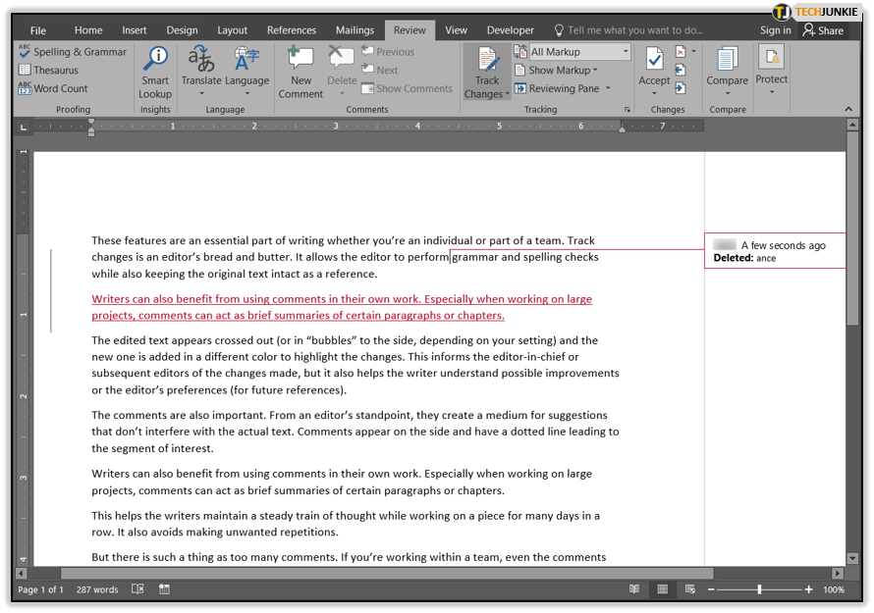Switch to the References tab
The height and width of the screenshot is (613, 874).
pos(292,30)
